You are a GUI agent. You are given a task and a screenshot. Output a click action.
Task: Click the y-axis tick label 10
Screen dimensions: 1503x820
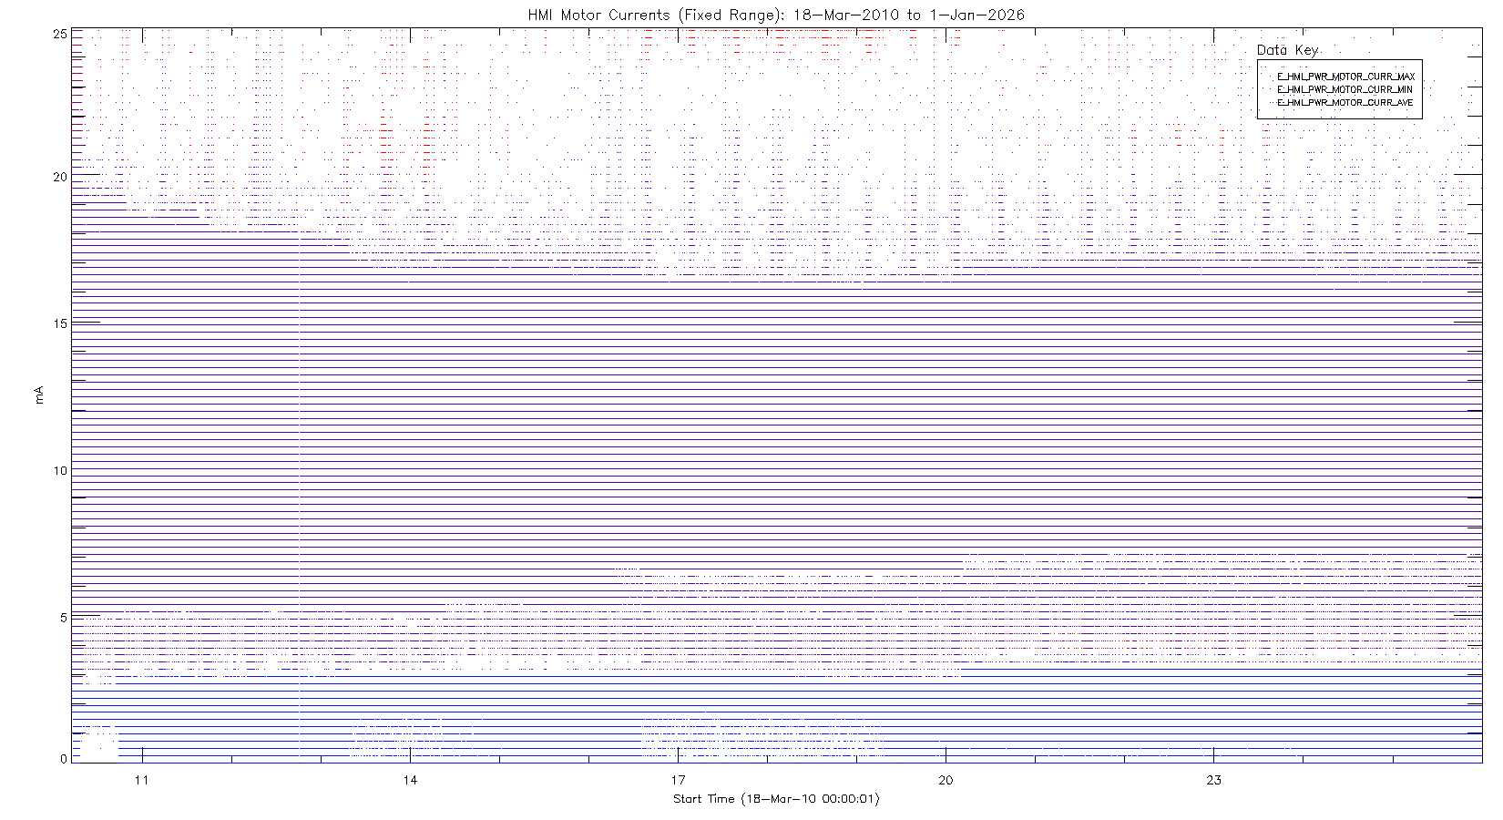point(60,470)
